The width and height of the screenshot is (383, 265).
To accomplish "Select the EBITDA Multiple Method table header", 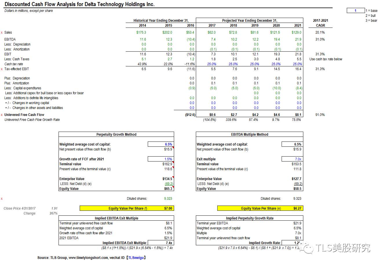I will point(249,135).
